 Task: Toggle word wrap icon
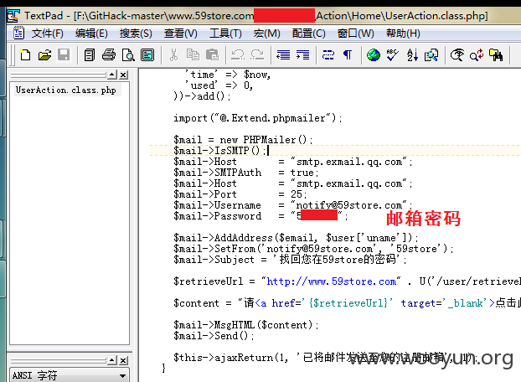pyautogui.click(x=328, y=54)
